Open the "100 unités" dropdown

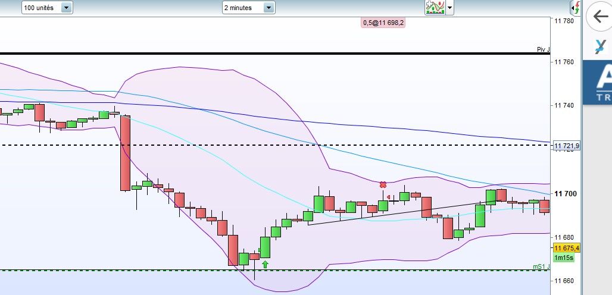click(x=47, y=7)
